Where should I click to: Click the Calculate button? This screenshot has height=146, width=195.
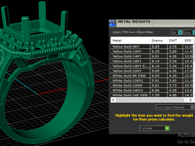(154, 128)
